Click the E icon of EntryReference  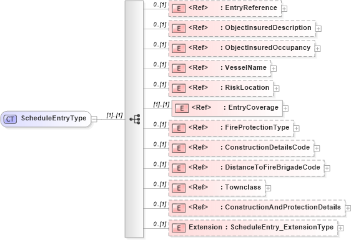point(179,9)
